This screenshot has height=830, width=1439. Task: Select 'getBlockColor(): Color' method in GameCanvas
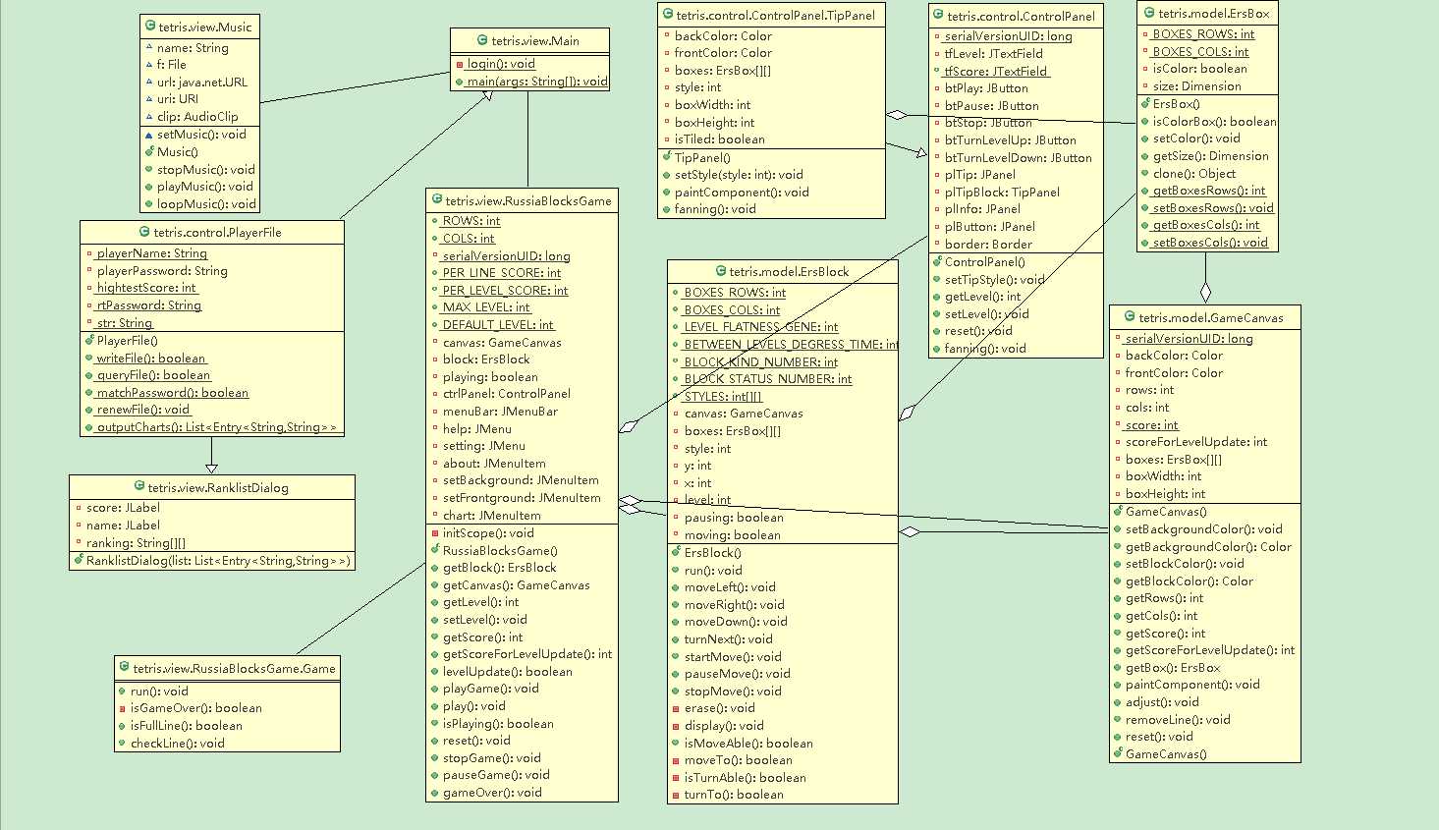pyautogui.click(x=1190, y=581)
